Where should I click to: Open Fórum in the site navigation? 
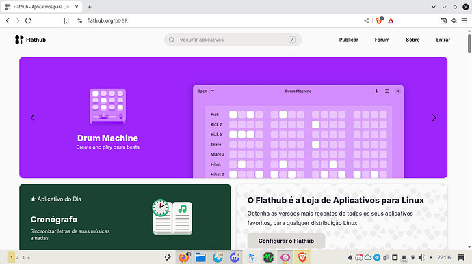pos(382,40)
